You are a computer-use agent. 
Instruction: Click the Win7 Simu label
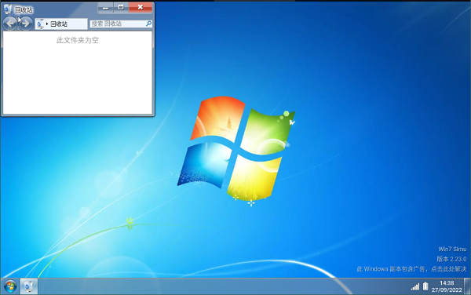point(452,249)
